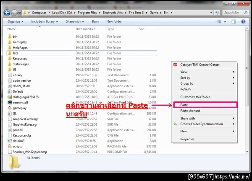Select the Resources folder icon

coord(10,58)
